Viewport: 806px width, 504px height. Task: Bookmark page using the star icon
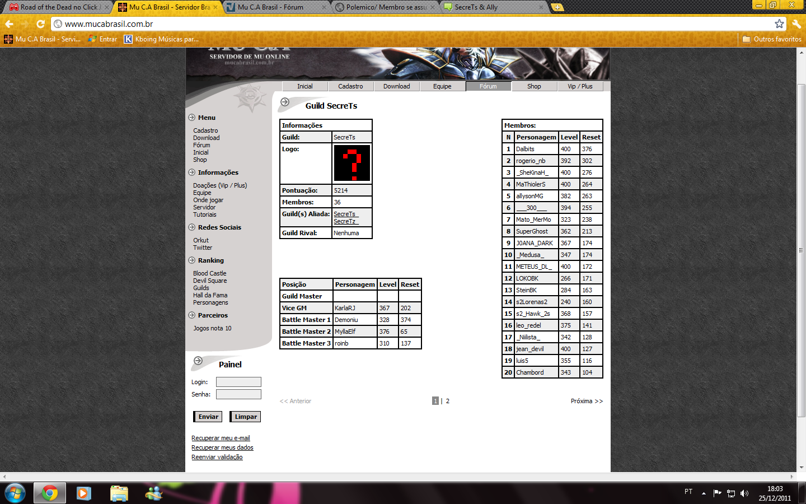tap(779, 24)
